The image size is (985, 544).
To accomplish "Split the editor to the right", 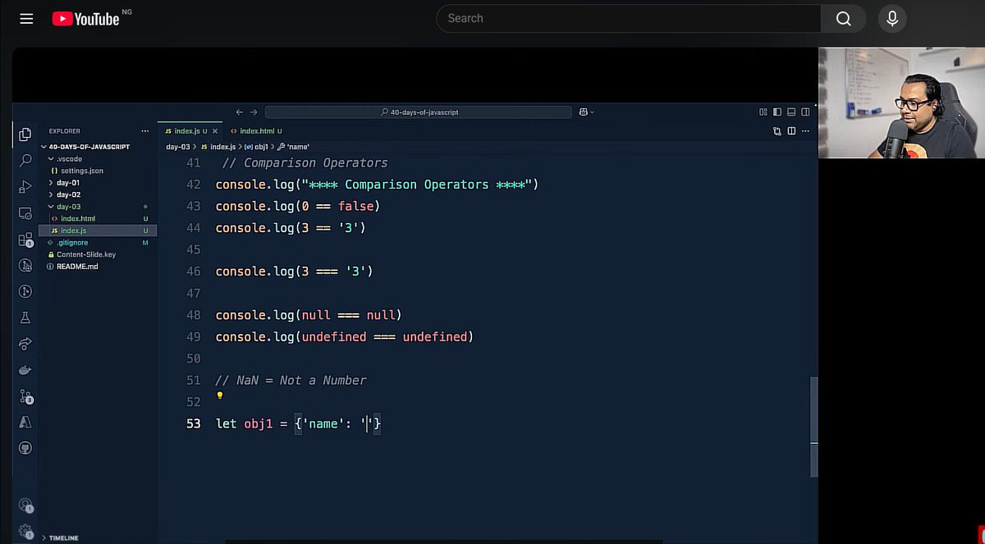I will (x=791, y=130).
